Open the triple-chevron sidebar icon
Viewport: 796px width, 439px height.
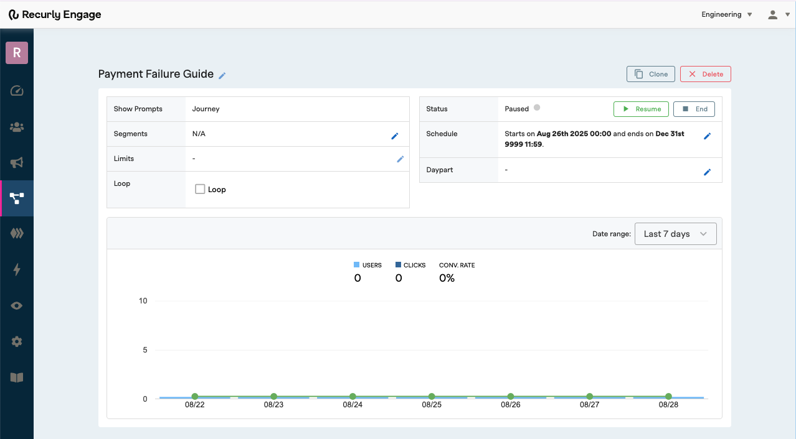click(17, 233)
